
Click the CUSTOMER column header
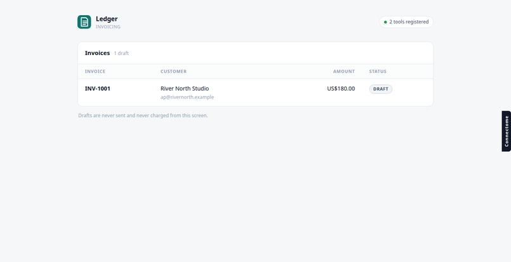pos(173,72)
